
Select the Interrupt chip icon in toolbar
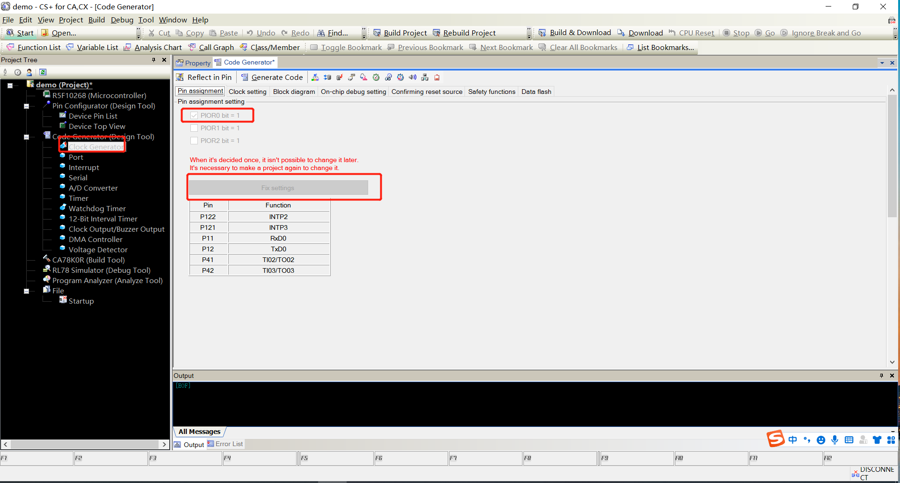[340, 78]
